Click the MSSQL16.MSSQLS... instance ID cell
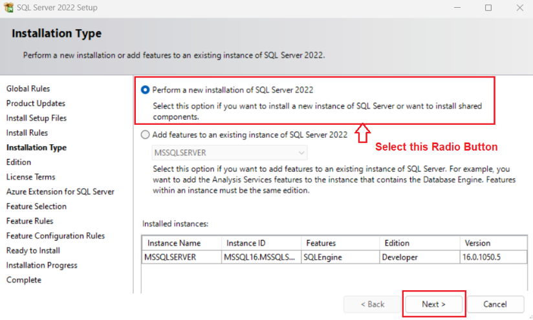Image resolution: width=533 pixels, height=320 pixels. tap(261, 257)
